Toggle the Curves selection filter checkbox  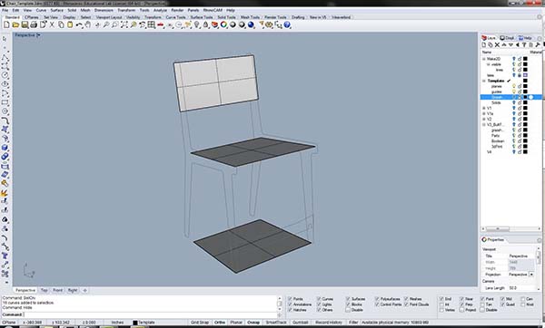(319, 299)
